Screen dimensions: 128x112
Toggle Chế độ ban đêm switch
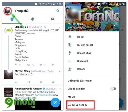(113, 89)
